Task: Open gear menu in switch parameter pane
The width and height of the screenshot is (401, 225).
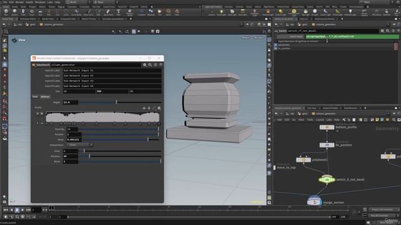Action: tap(382, 31)
